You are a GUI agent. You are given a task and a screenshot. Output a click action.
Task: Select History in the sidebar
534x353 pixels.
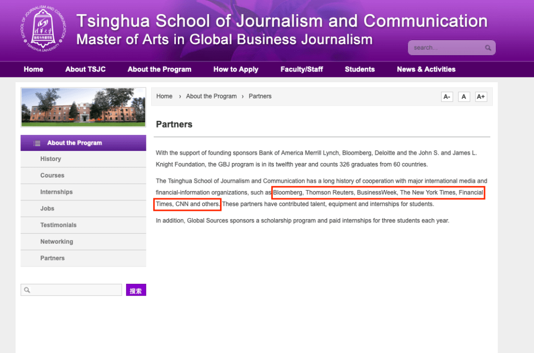51,159
